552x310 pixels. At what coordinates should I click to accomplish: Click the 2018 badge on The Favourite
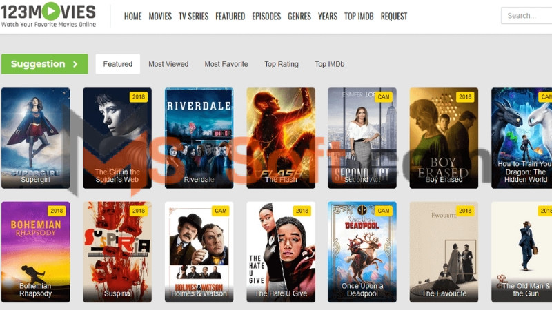click(x=465, y=211)
